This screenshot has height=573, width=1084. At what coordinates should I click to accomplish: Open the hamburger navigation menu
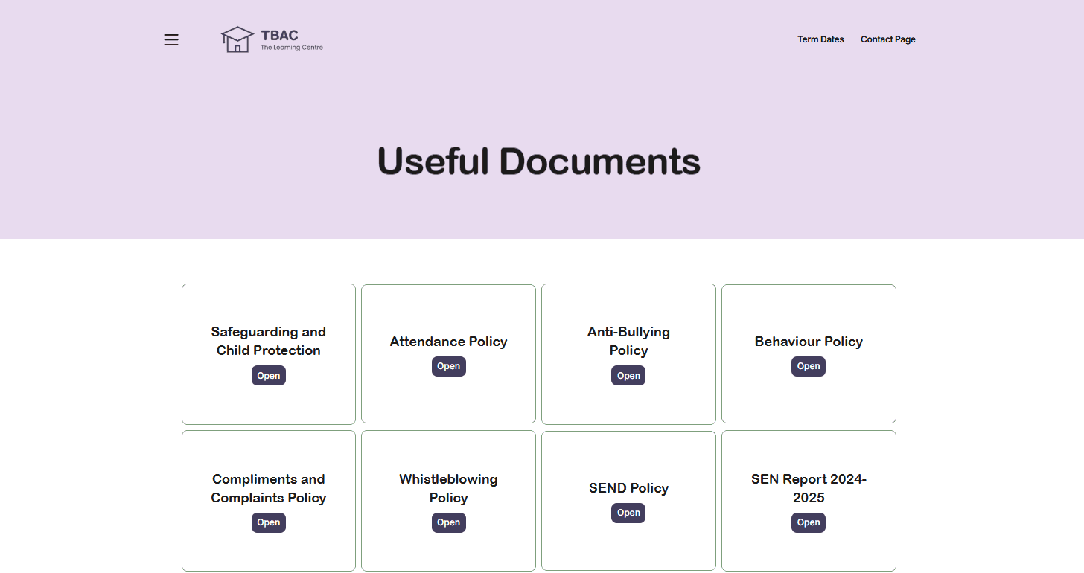(x=170, y=39)
